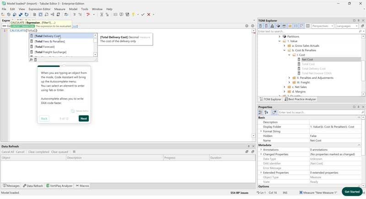Open the Perspectives dropdown

323,26
